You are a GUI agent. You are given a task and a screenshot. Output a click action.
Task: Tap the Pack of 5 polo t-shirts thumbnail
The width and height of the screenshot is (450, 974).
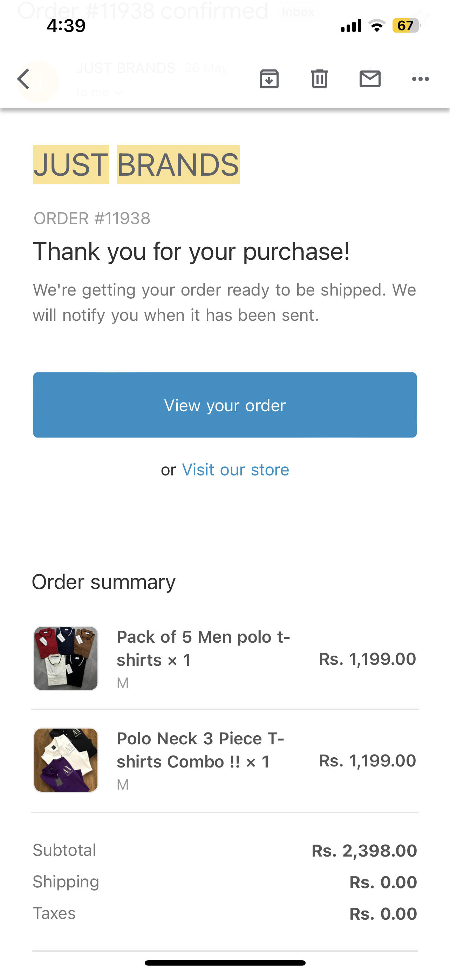66,658
